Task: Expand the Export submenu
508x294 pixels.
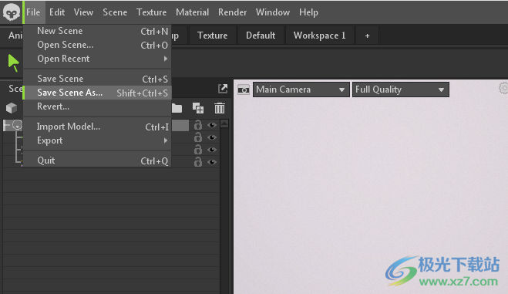Action: click(97, 140)
